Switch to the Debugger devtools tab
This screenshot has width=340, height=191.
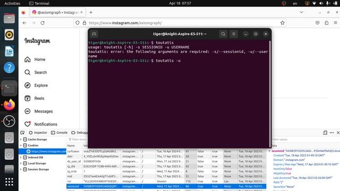[79, 133]
